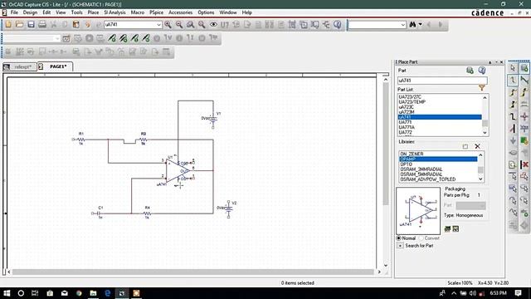
Task: Click the help icon in Place Part panel
Action: coord(482,70)
